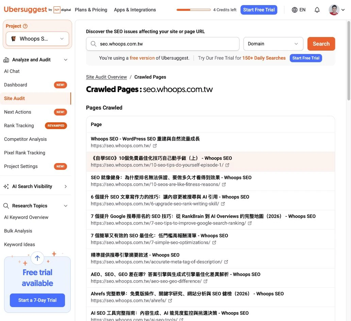Click Start Free Trial in top bar
The image size is (351, 321).
[x=259, y=10]
